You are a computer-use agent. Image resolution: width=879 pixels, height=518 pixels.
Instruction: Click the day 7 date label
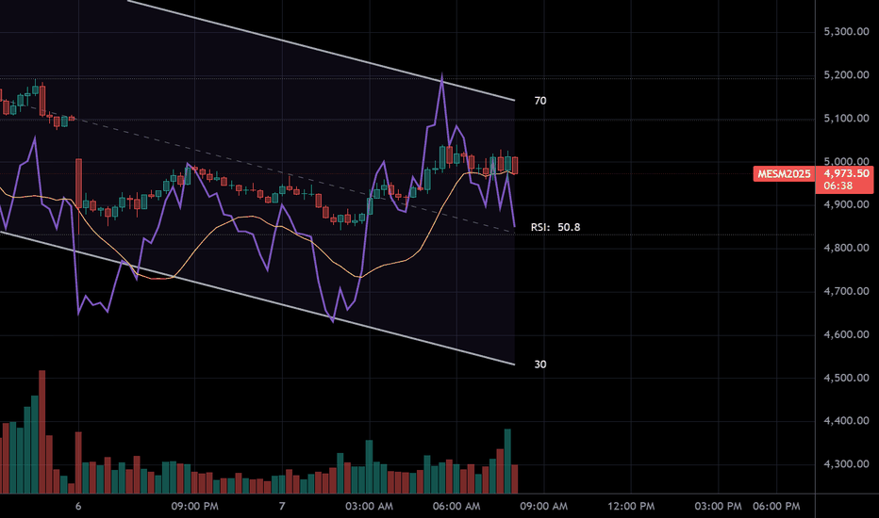282,507
